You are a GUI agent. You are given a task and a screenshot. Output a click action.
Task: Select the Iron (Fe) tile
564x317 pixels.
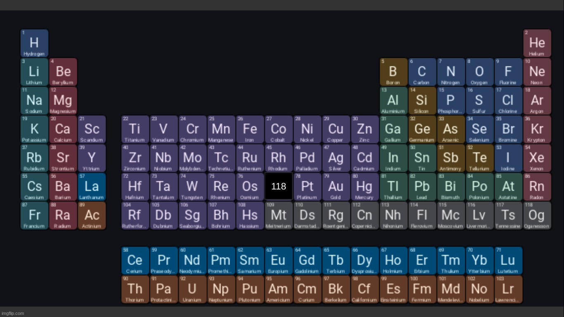click(250, 129)
